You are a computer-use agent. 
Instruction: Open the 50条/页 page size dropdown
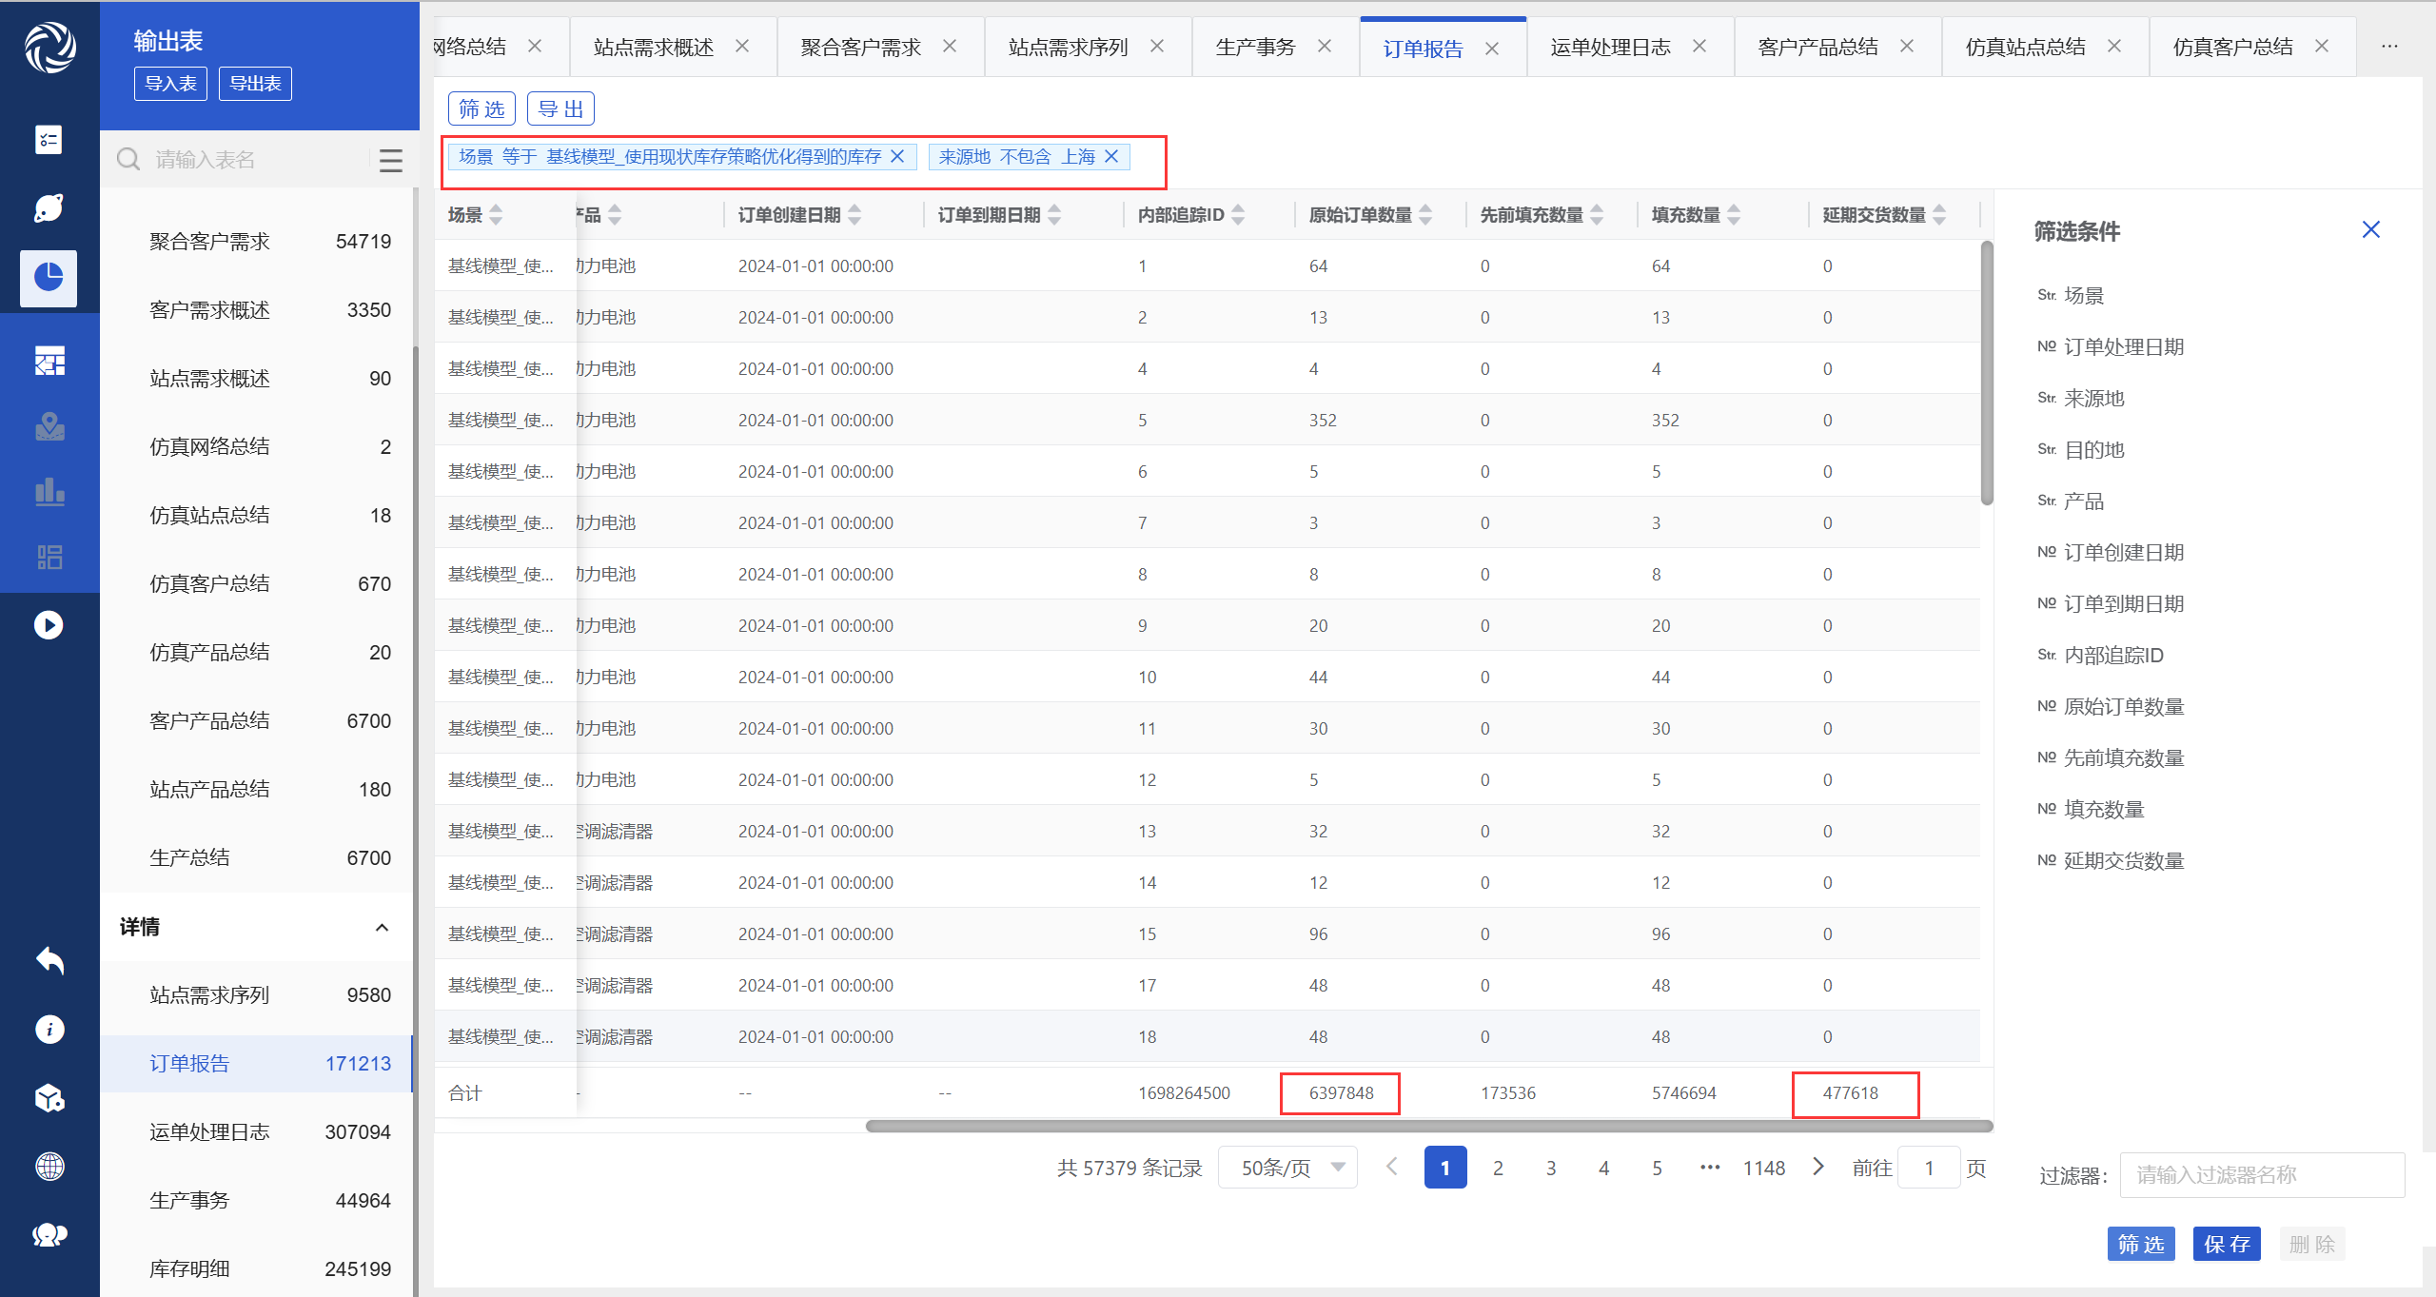[x=1287, y=1168]
